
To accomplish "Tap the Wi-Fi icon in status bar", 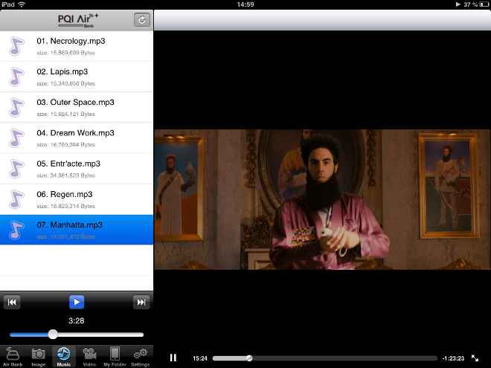I will point(22,4).
